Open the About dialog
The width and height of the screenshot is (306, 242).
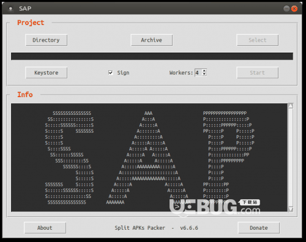click(x=45, y=228)
